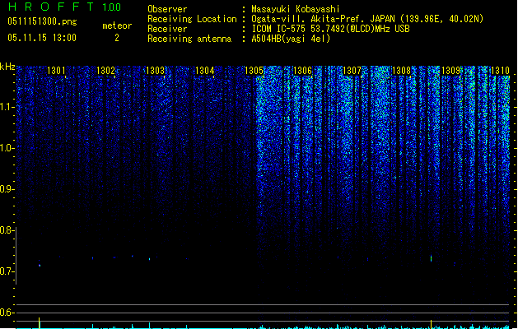Viewport: 518px width, 329px height.
Task: Click the 1.0 kHz axis label
Action: [7, 148]
